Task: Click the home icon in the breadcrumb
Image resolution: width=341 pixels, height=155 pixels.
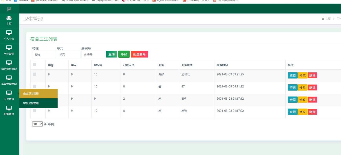Action: pos(323,19)
